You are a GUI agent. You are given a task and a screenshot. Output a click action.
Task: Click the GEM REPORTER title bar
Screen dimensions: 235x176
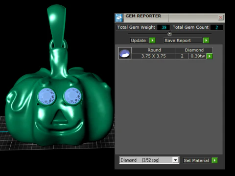(170, 18)
